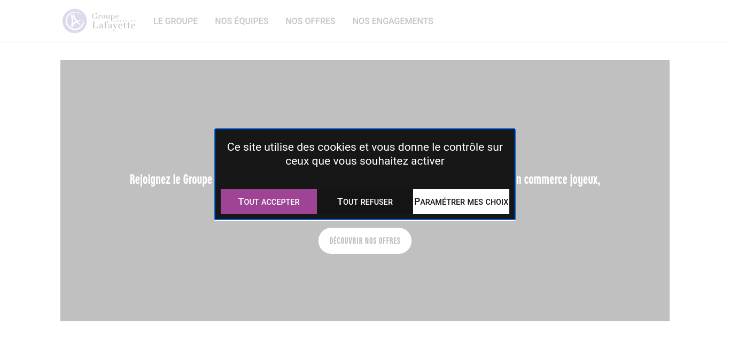The image size is (730, 348).
Task: Open the NOS OFFRES menu
Action: (310, 21)
